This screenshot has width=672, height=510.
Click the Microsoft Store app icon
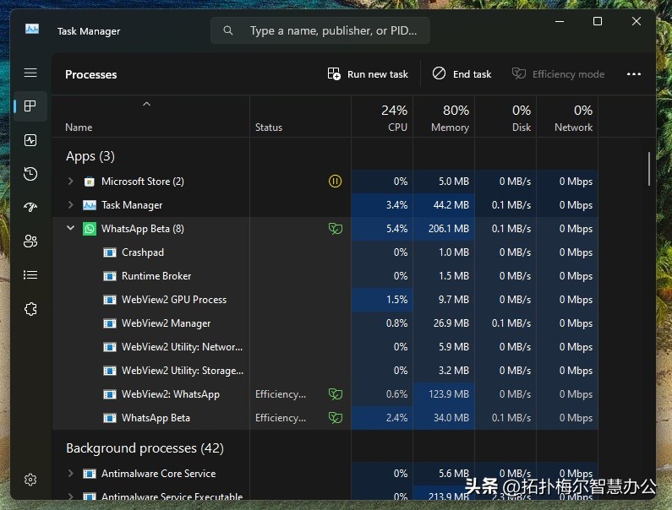point(89,182)
